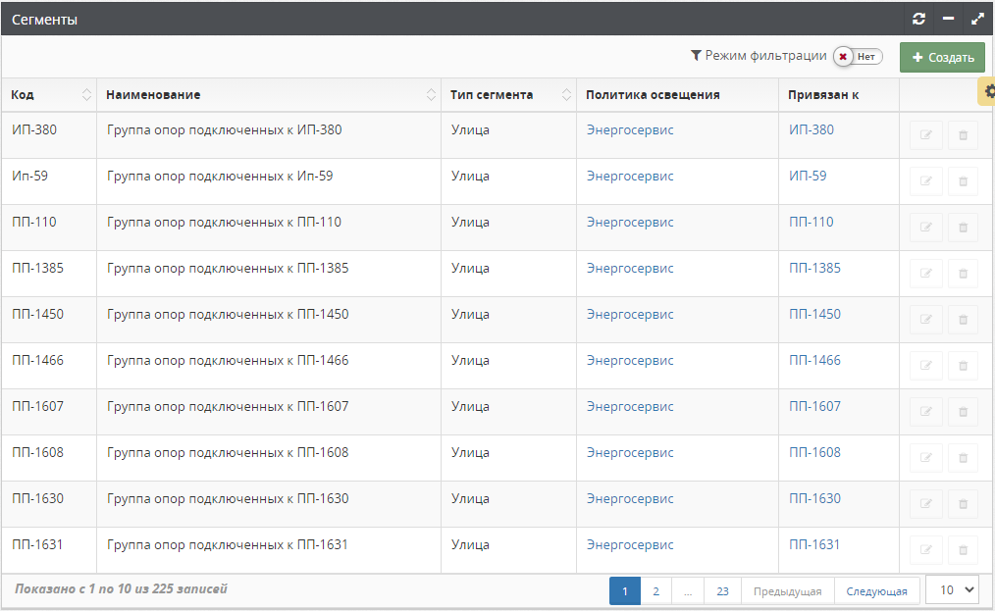Toggle the Режим фильтрации switch

coord(858,57)
